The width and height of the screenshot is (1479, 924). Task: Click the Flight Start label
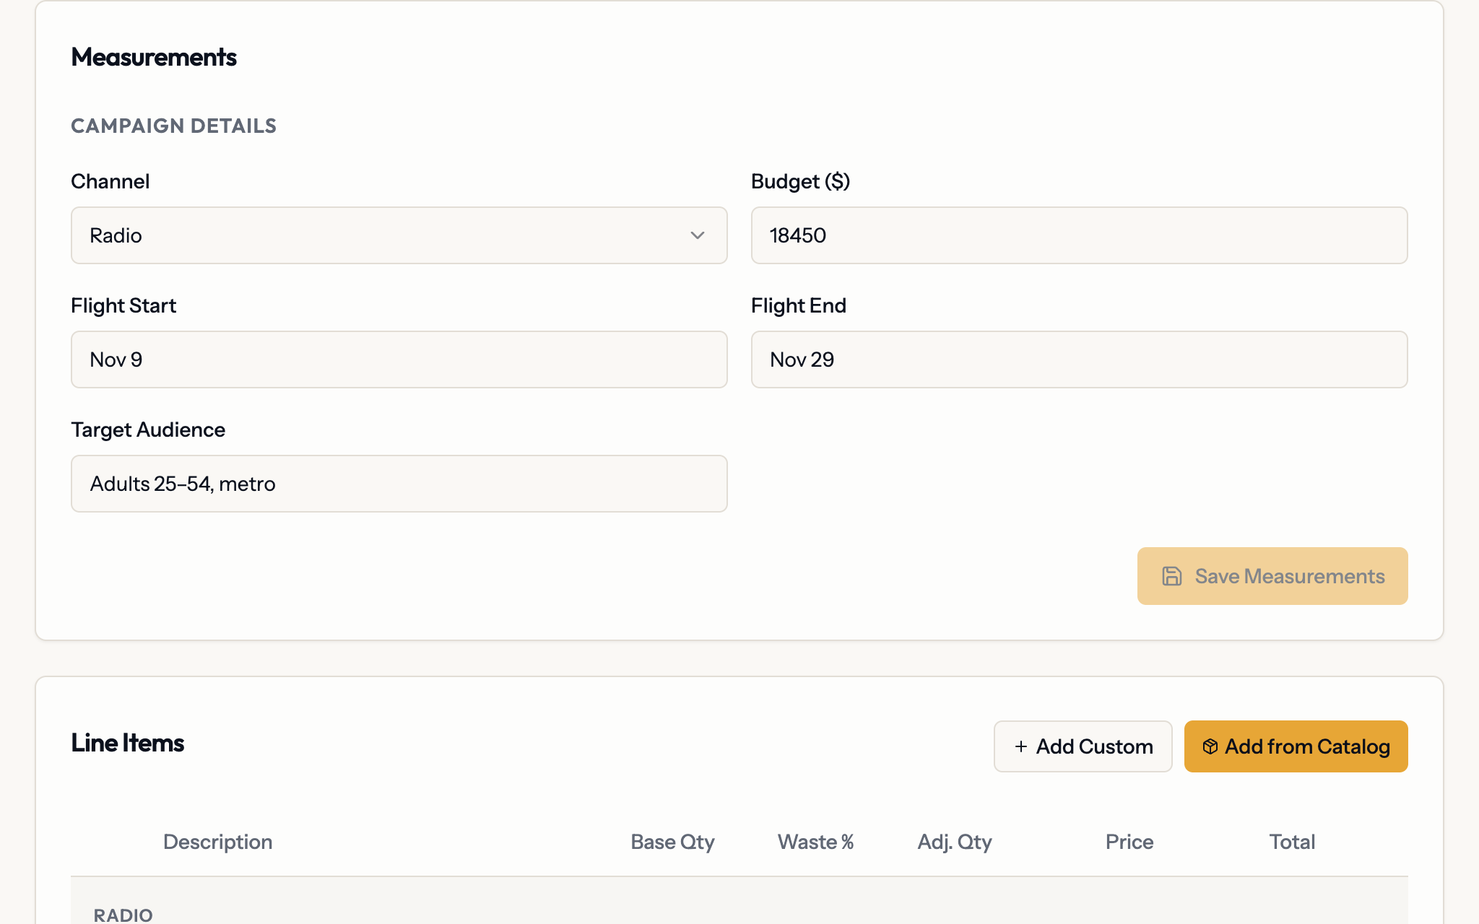pos(123,305)
